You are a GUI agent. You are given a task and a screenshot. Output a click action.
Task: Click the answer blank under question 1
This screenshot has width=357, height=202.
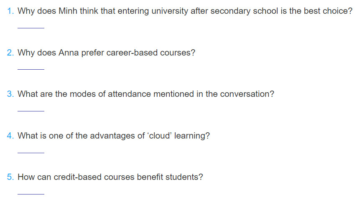[31, 28]
